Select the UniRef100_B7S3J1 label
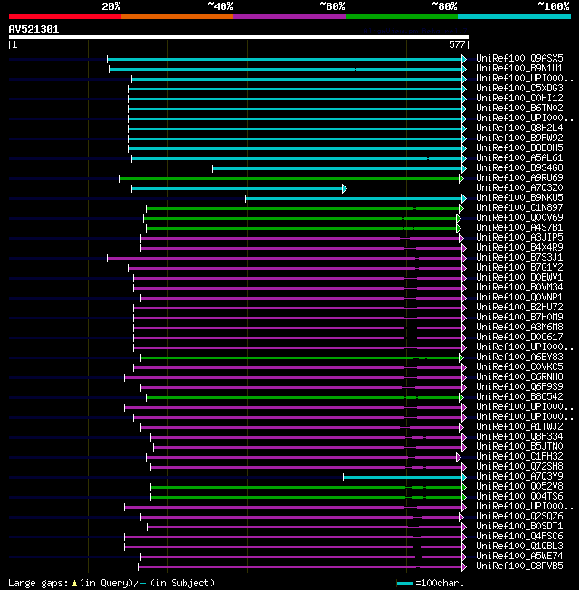The image size is (579, 590). tap(519, 257)
